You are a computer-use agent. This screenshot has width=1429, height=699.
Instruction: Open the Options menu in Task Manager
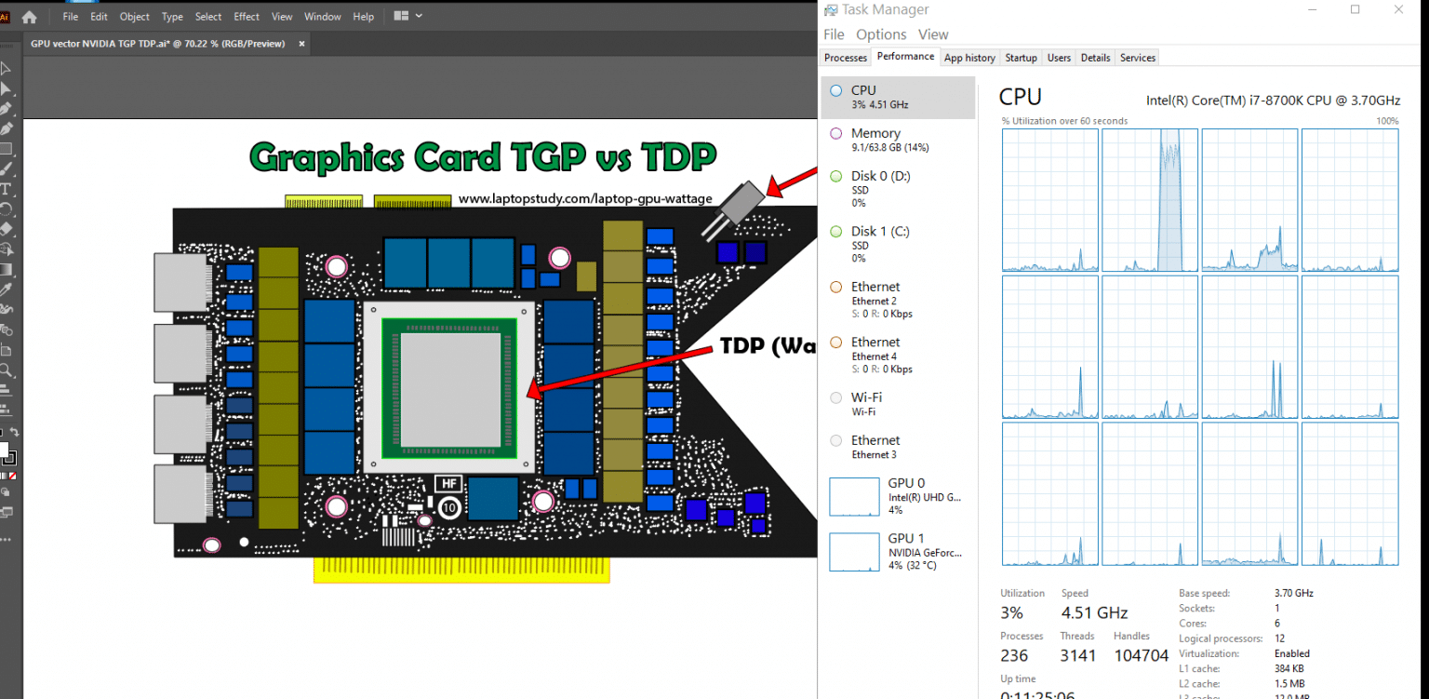point(880,34)
